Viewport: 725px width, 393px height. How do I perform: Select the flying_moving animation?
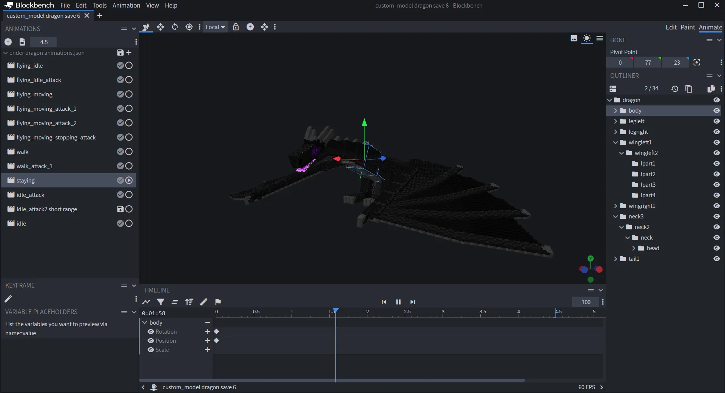[68, 94]
